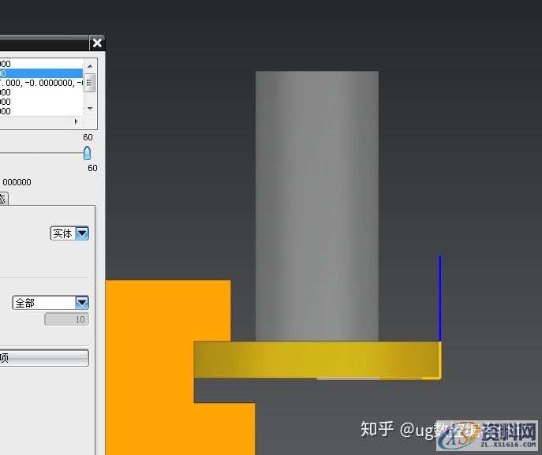Click the list's scroll-up arrow
This screenshot has height=455, width=542.
point(90,65)
